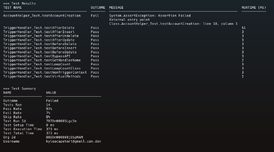This screenshot has height=152, width=274.
Task: Select TriggerHandler_Test.testLoopCount text
Action: pos(37,64)
